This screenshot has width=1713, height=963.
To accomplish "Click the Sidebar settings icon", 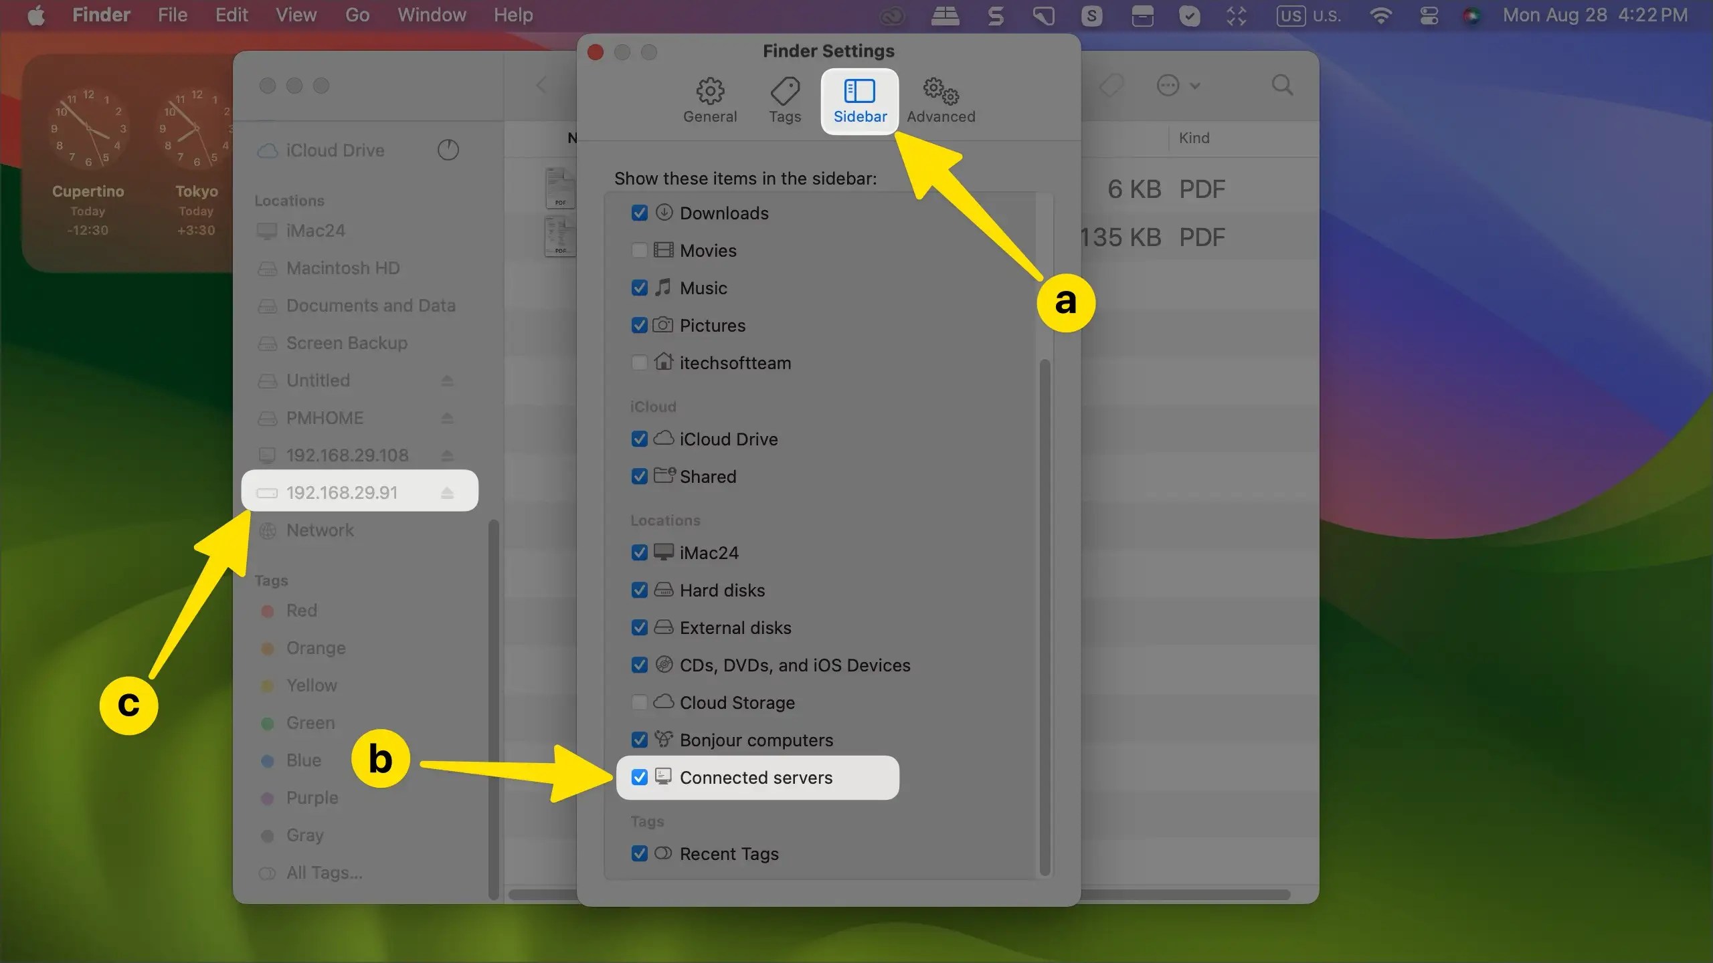I will pyautogui.click(x=859, y=99).
